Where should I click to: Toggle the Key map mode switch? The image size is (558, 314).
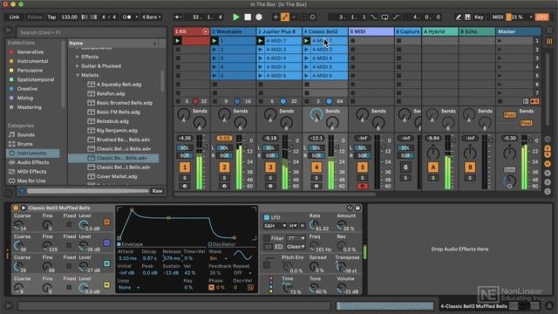(479, 17)
